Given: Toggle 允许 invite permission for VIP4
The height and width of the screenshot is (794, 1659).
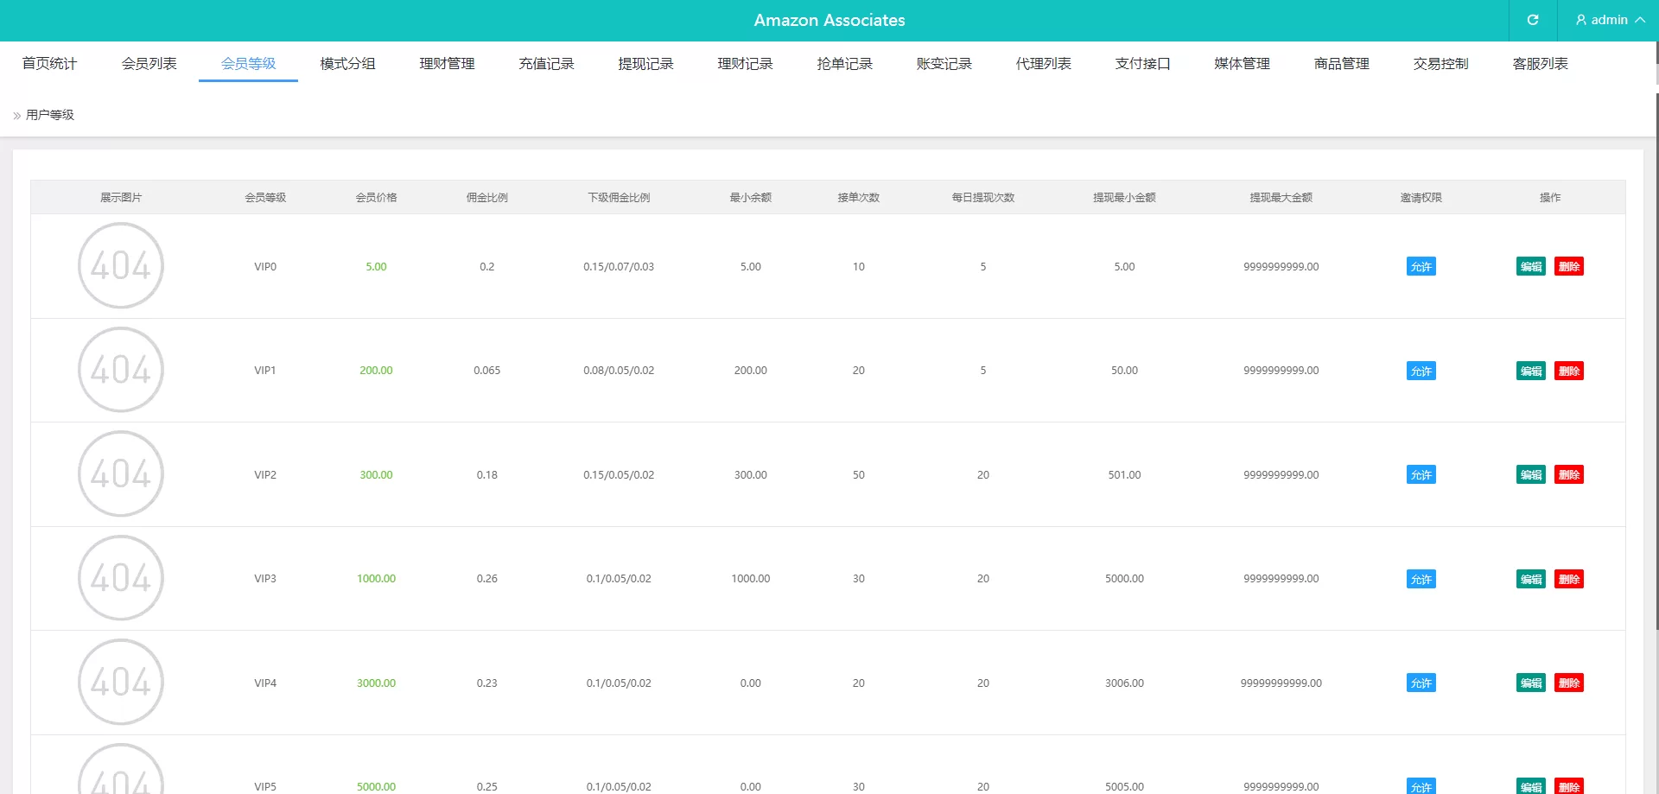Looking at the screenshot, I should point(1421,683).
